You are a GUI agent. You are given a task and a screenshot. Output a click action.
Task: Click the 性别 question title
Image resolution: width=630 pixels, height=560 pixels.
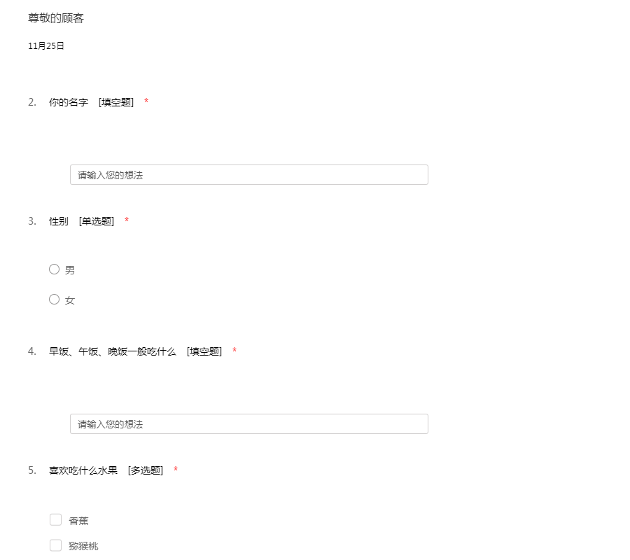click(59, 221)
